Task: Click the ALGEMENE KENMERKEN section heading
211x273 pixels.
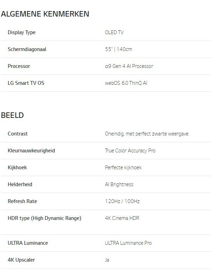Action: (x=45, y=14)
